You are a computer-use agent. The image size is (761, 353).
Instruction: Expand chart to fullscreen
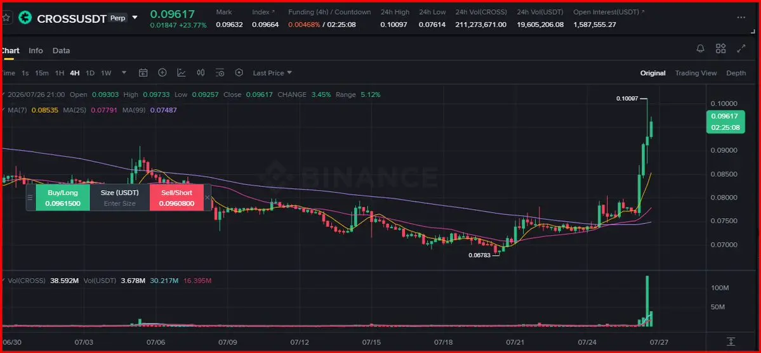(x=741, y=49)
